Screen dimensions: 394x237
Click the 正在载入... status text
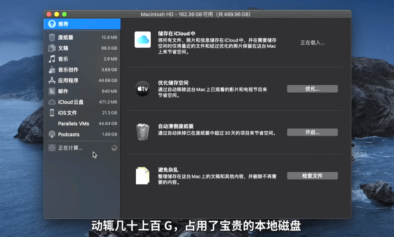[312, 43]
